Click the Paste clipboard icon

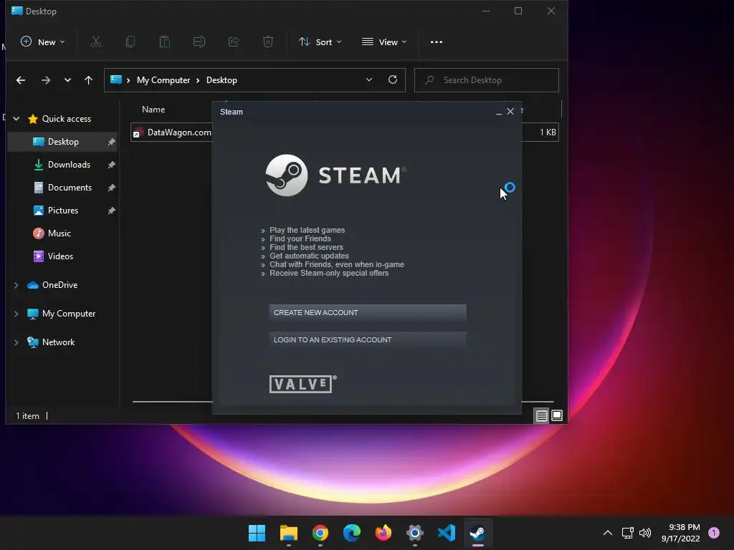(x=165, y=42)
